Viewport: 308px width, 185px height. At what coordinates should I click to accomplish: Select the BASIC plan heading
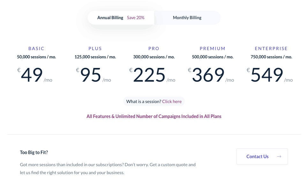(x=36, y=48)
